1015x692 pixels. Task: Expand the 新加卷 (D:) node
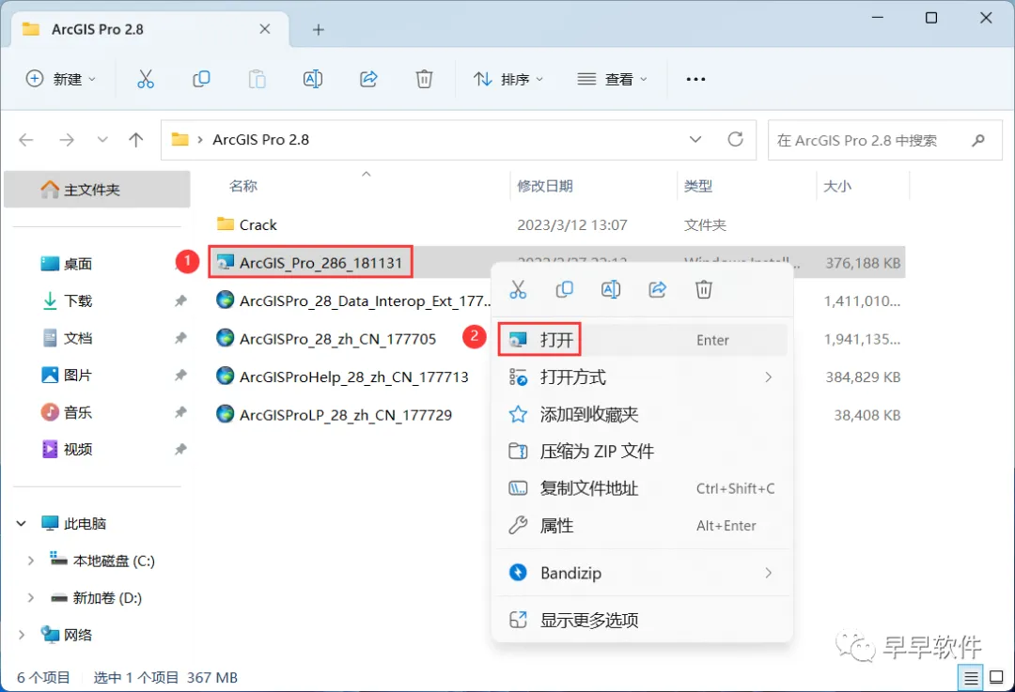pos(30,598)
